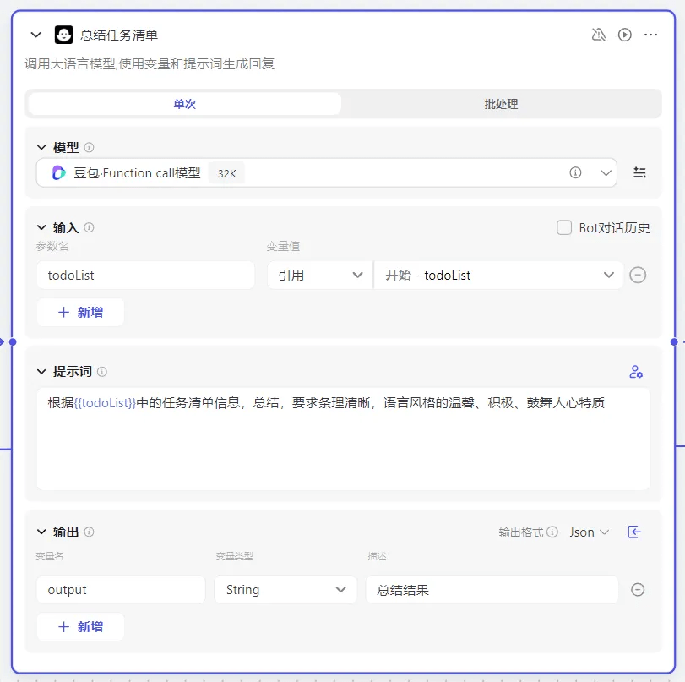The image size is (685, 682).
Task: Open the 引用 value type dropdown
Action: 320,275
